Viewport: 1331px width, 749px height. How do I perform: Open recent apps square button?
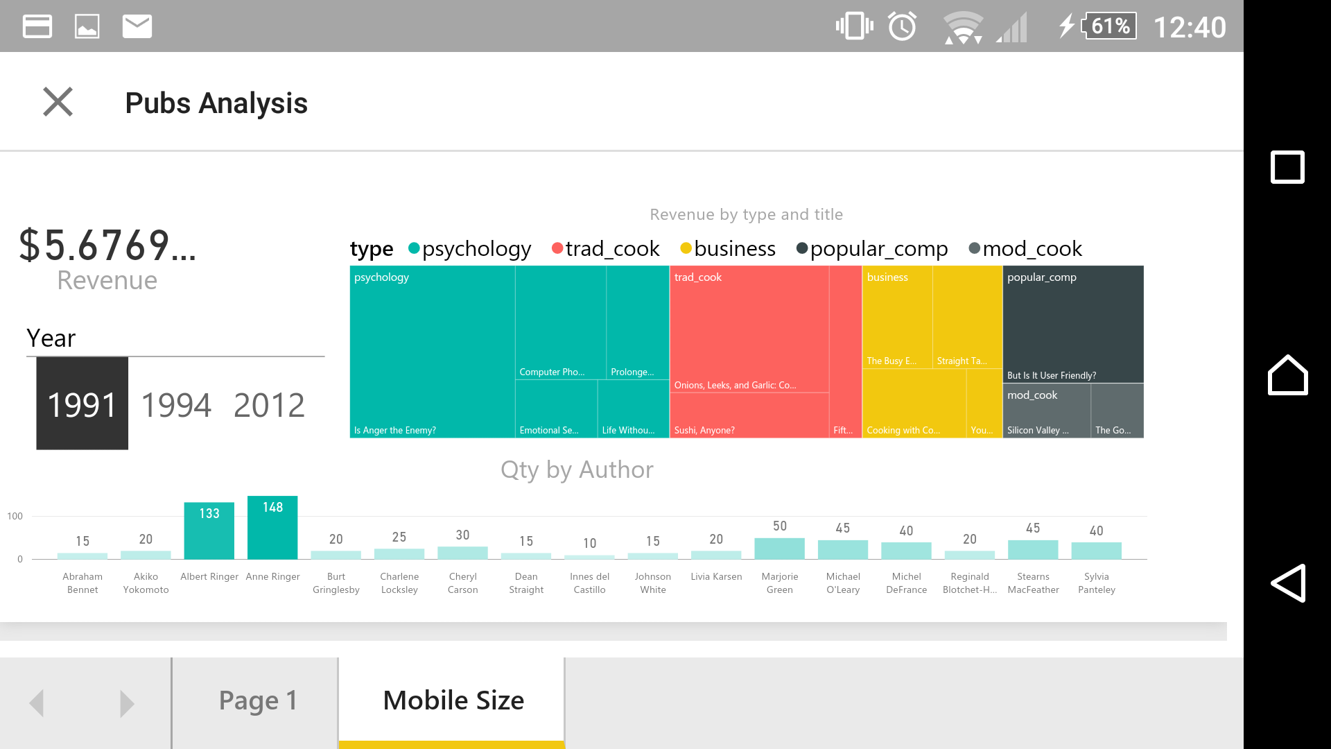click(x=1287, y=167)
